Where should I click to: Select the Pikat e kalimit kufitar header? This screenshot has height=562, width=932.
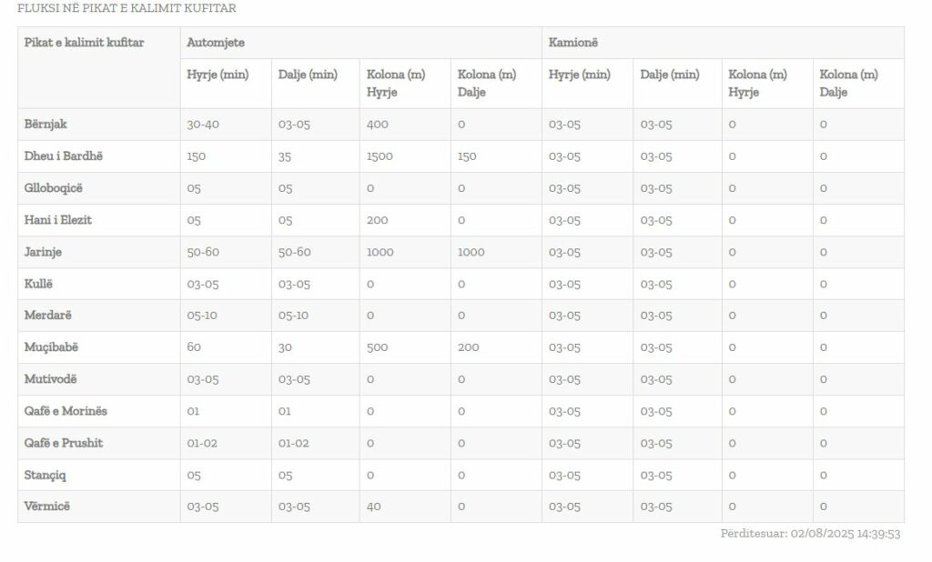click(84, 42)
